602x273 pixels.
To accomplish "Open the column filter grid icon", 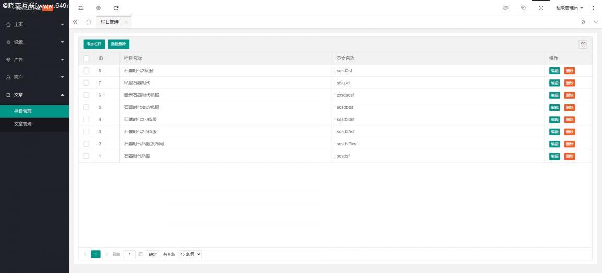I will pyautogui.click(x=583, y=44).
